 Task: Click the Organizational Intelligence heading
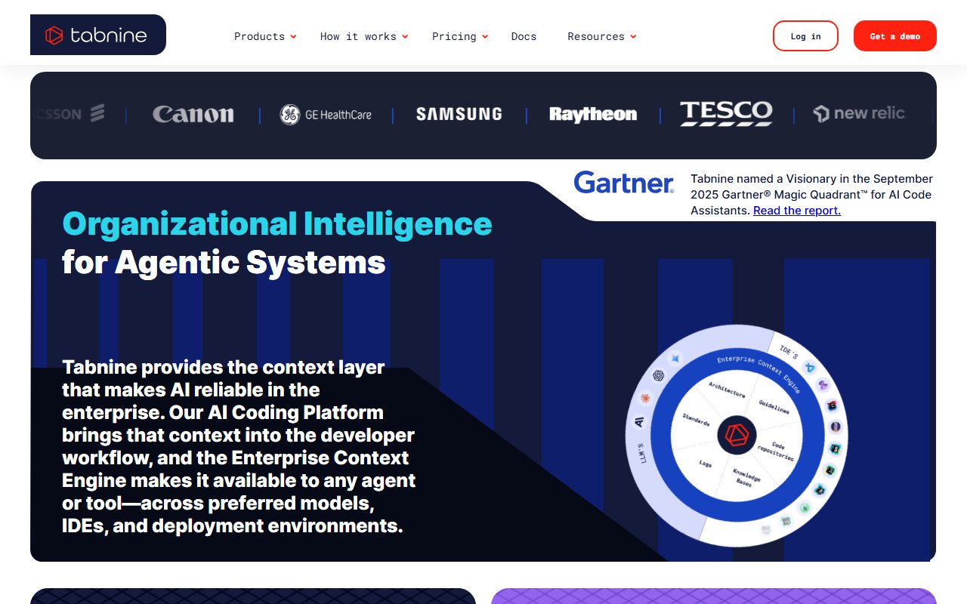[277, 224]
